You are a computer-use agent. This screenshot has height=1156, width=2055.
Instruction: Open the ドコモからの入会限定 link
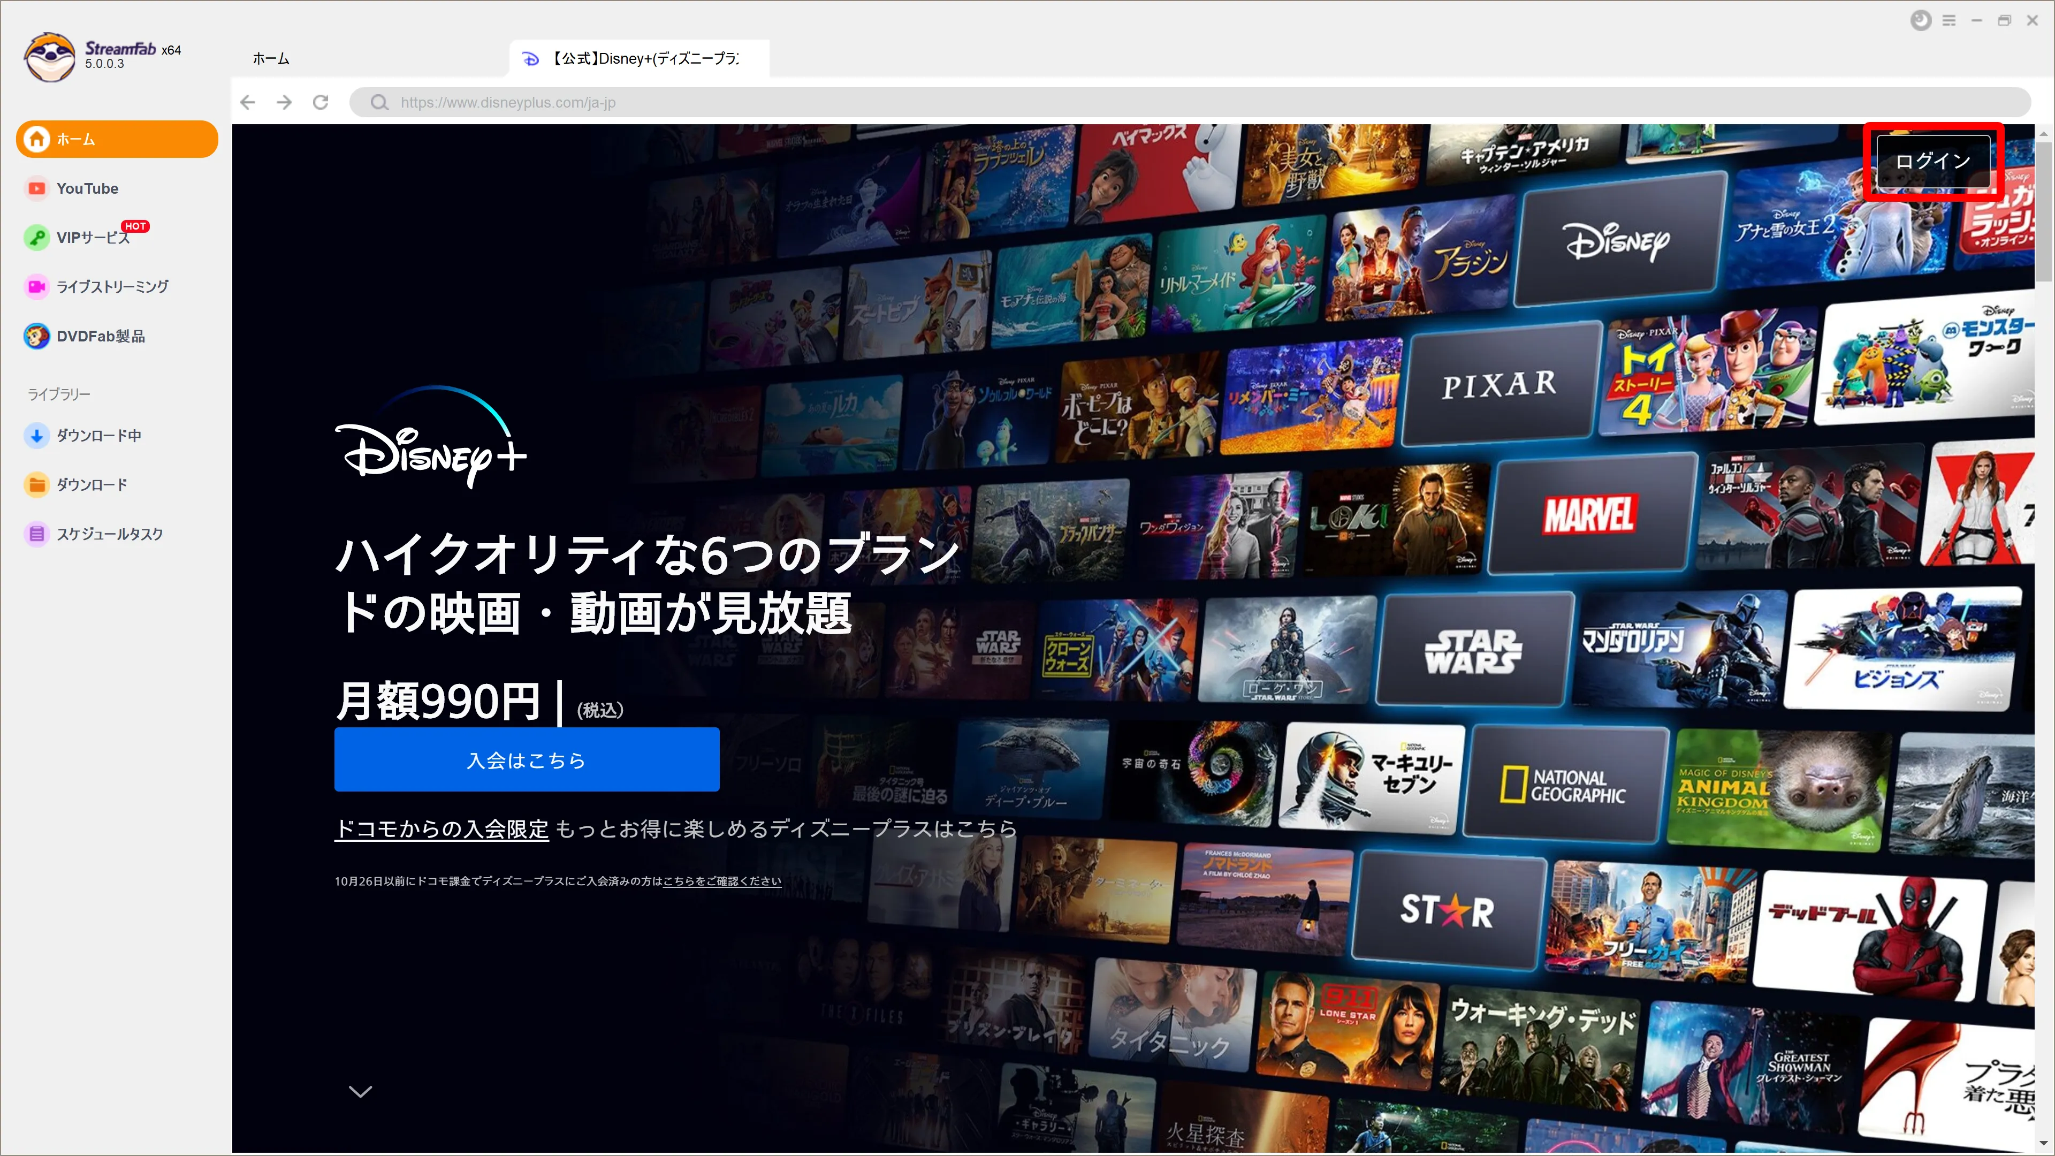tap(442, 829)
